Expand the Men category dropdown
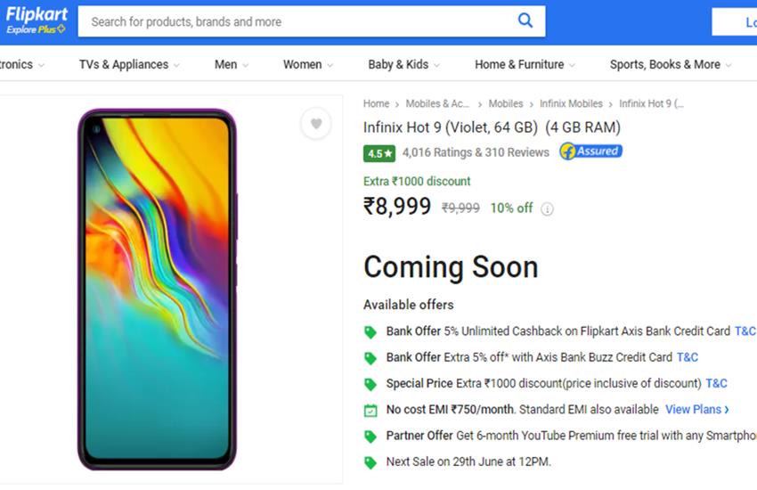Image resolution: width=757 pixels, height=490 pixels. point(231,64)
